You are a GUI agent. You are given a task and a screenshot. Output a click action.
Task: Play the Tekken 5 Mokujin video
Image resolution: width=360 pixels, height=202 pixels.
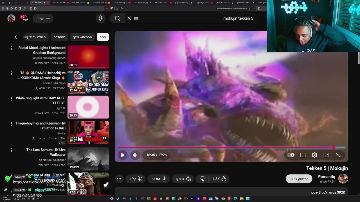click(123, 155)
